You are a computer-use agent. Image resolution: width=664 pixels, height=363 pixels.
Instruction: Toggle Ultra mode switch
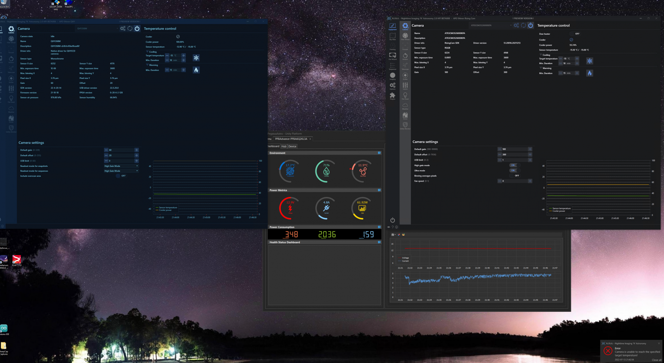tap(515, 170)
